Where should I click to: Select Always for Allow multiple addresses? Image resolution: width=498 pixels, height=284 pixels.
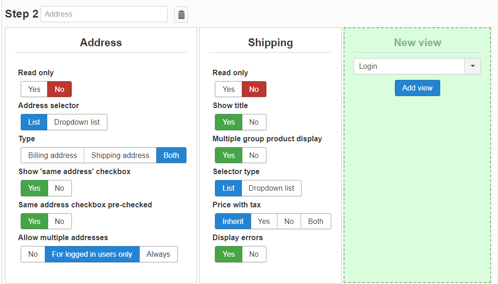[158, 254]
